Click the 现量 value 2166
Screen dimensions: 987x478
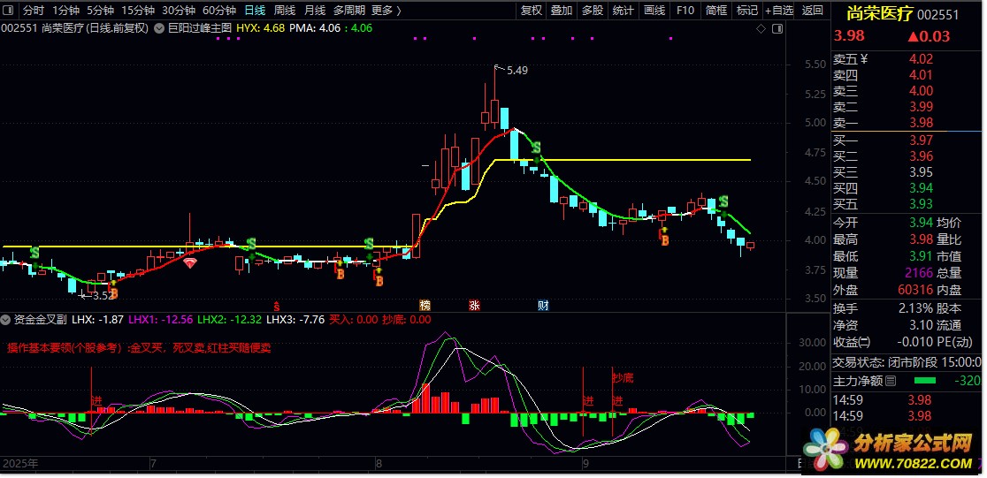tap(919, 273)
